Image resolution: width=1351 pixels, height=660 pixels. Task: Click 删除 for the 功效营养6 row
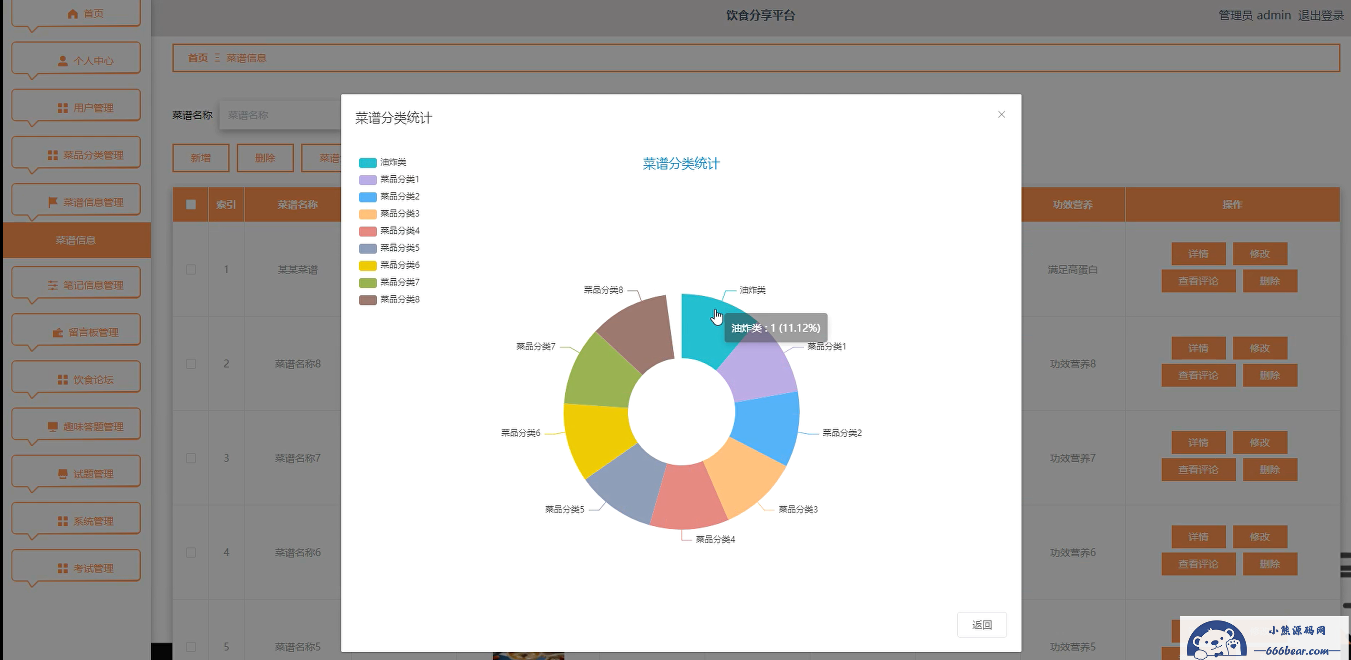click(1270, 564)
